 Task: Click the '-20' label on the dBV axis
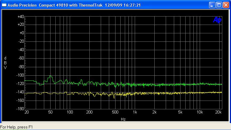[x=21, y=41]
